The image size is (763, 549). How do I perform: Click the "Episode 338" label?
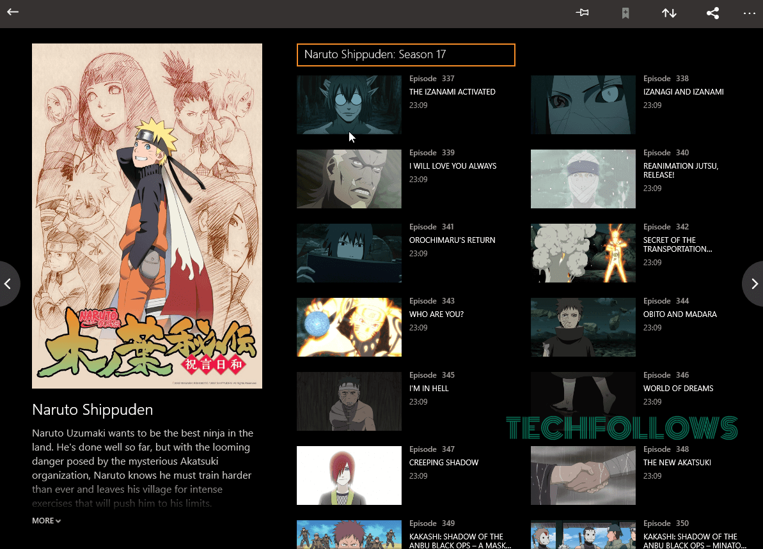click(x=666, y=78)
